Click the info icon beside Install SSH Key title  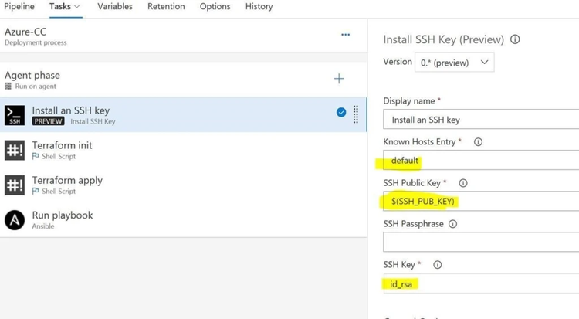coord(515,39)
